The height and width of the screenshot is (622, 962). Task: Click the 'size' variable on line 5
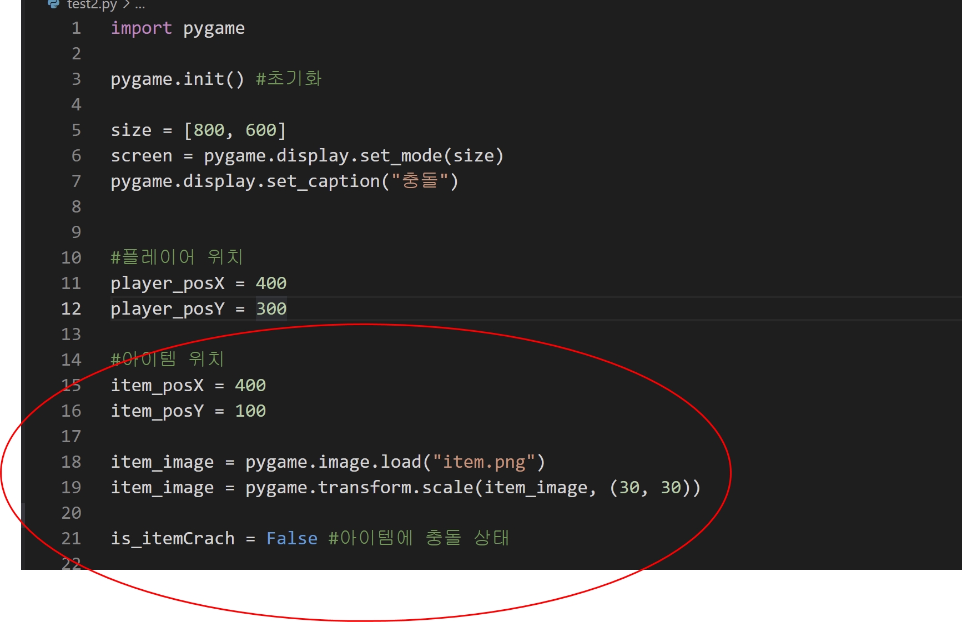click(x=131, y=130)
